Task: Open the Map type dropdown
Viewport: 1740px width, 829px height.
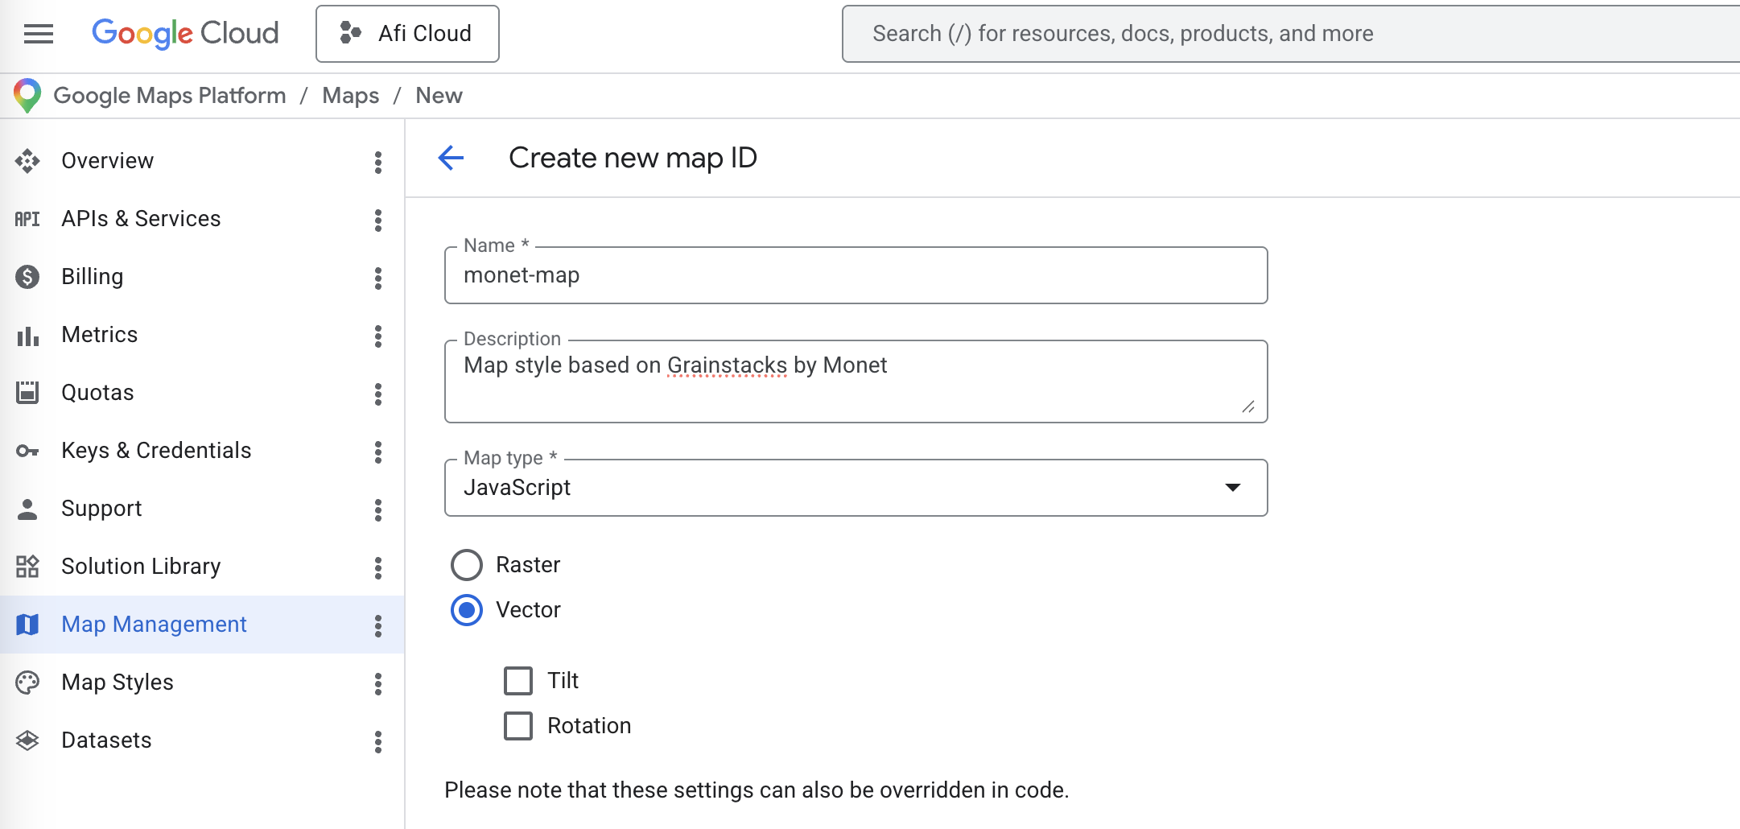Action: tap(856, 488)
